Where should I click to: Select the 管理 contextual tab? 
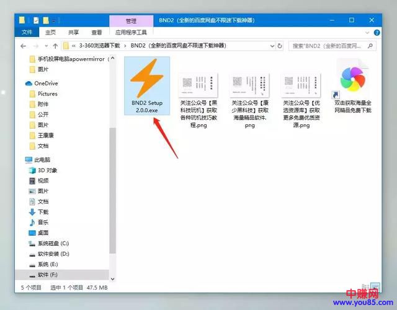pyautogui.click(x=131, y=21)
